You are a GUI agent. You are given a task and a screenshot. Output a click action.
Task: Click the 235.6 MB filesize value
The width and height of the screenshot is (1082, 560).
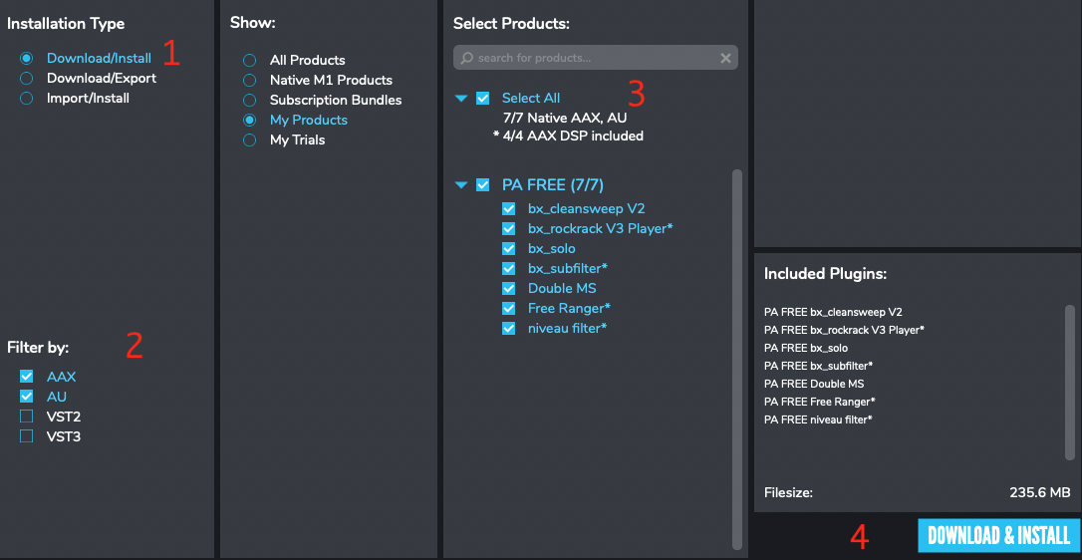click(1040, 493)
